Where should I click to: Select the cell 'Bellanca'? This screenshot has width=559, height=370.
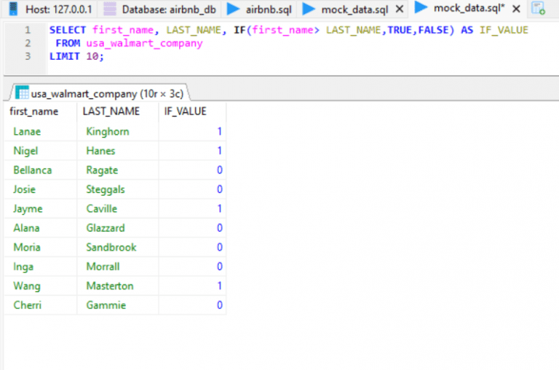tap(40, 170)
